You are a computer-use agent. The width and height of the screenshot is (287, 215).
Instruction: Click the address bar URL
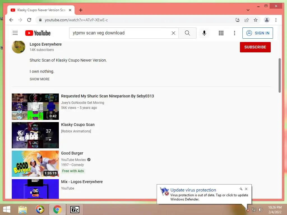(76, 20)
